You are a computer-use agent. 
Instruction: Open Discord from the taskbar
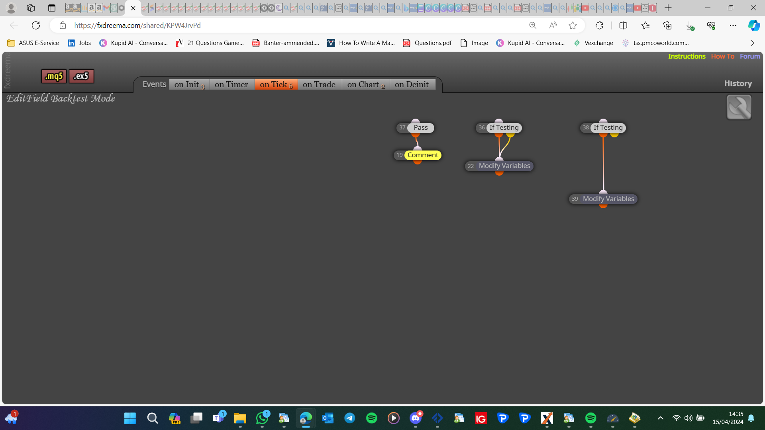point(416,418)
